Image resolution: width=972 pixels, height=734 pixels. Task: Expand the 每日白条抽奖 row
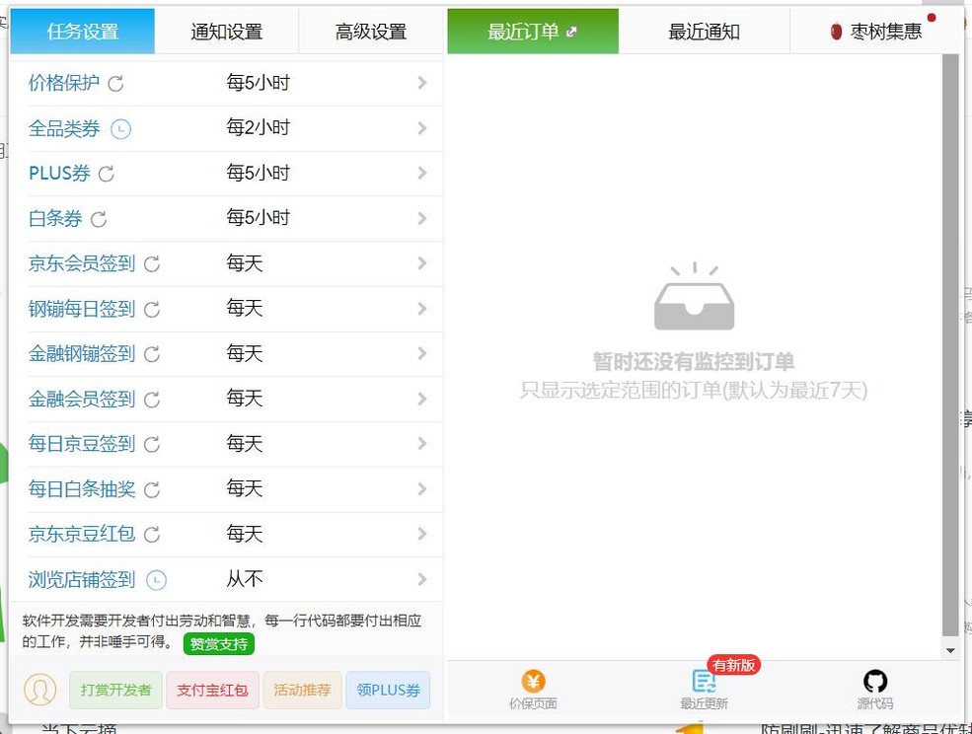(x=422, y=488)
